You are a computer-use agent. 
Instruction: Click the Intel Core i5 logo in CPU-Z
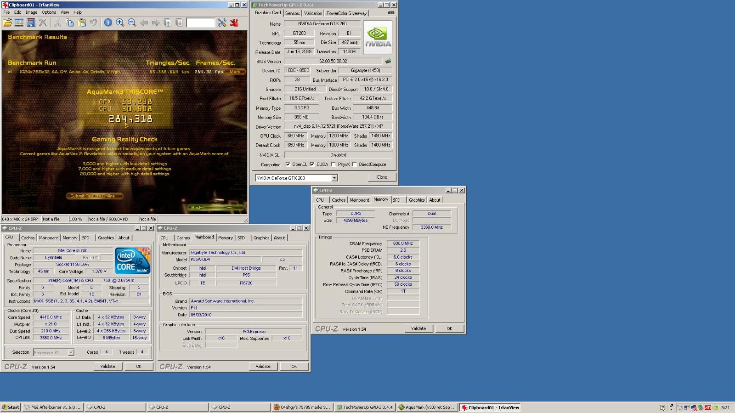click(133, 260)
